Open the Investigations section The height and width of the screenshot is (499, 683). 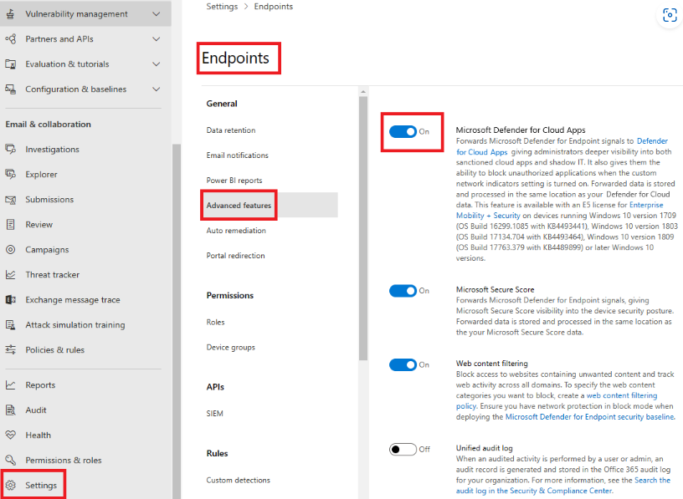[50, 149]
